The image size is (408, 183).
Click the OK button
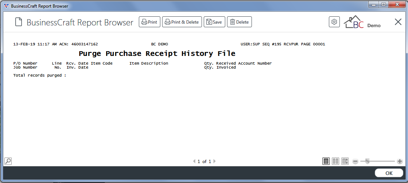(x=389, y=173)
